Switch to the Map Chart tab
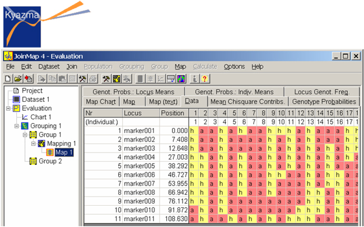This screenshot has width=364, height=227. tap(101, 102)
